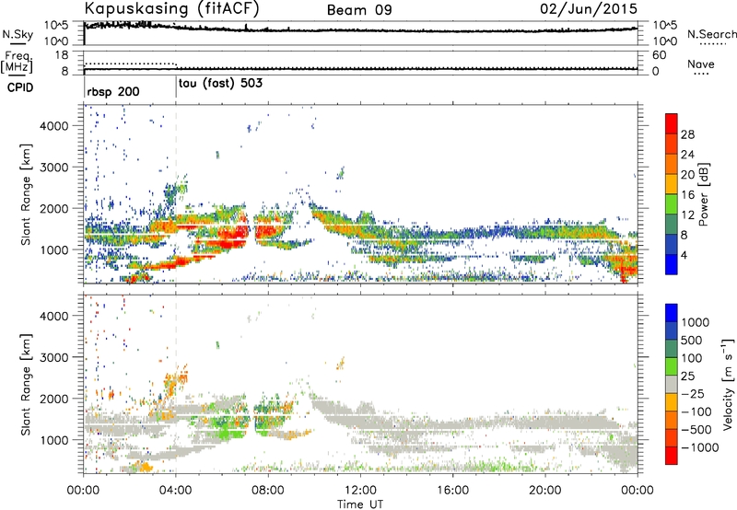
Task: Click the '08:00' time axis tick label
Action: pyautogui.click(x=268, y=491)
